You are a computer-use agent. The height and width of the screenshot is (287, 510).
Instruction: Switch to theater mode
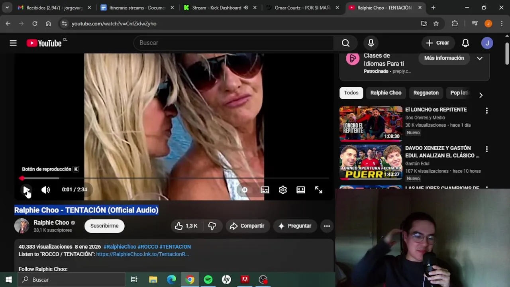tap(301, 190)
